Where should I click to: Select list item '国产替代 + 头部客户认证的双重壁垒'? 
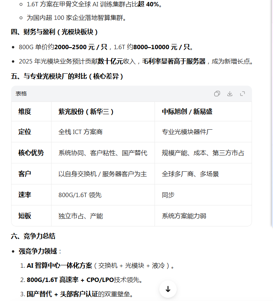tap(80, 294)
